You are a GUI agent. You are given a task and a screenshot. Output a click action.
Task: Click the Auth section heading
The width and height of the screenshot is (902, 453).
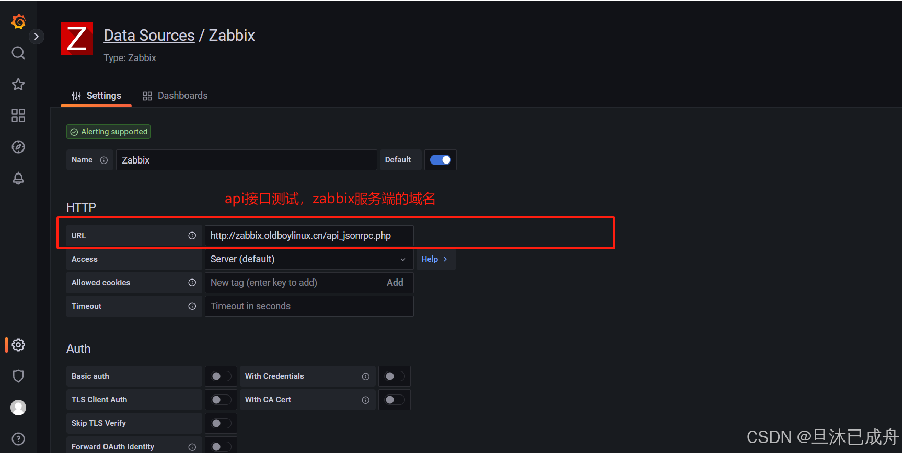tap(78, 349)
